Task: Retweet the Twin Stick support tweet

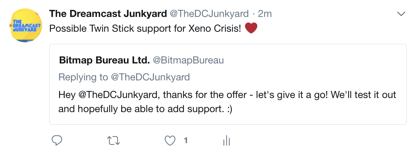Action: (113, 141)
